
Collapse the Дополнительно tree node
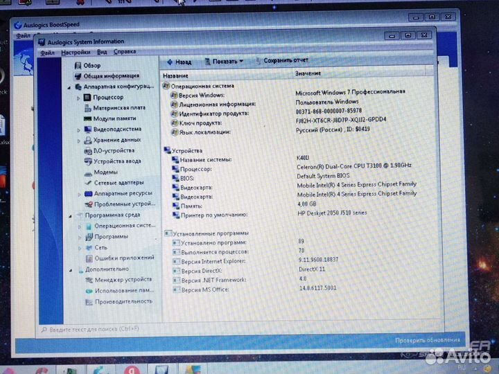click(x=71, y=270)
